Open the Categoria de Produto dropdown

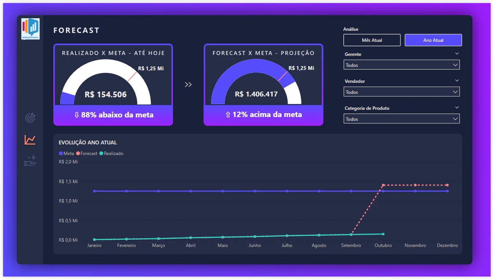[402, 119]
